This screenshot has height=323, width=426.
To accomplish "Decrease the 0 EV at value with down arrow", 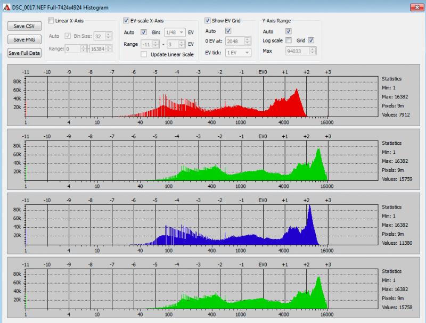I will point(247,43).
